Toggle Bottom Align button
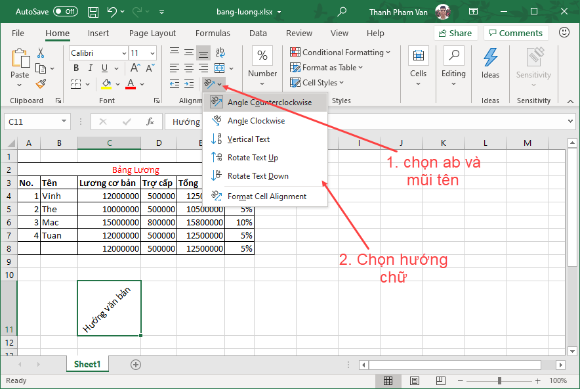The width and height of the screenshot is (580, 389). pyautogui.click(x=203, y=53)
